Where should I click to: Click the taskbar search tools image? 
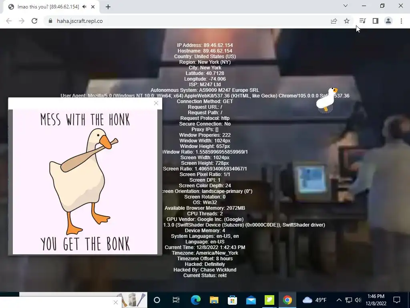(x=133, y=300)
